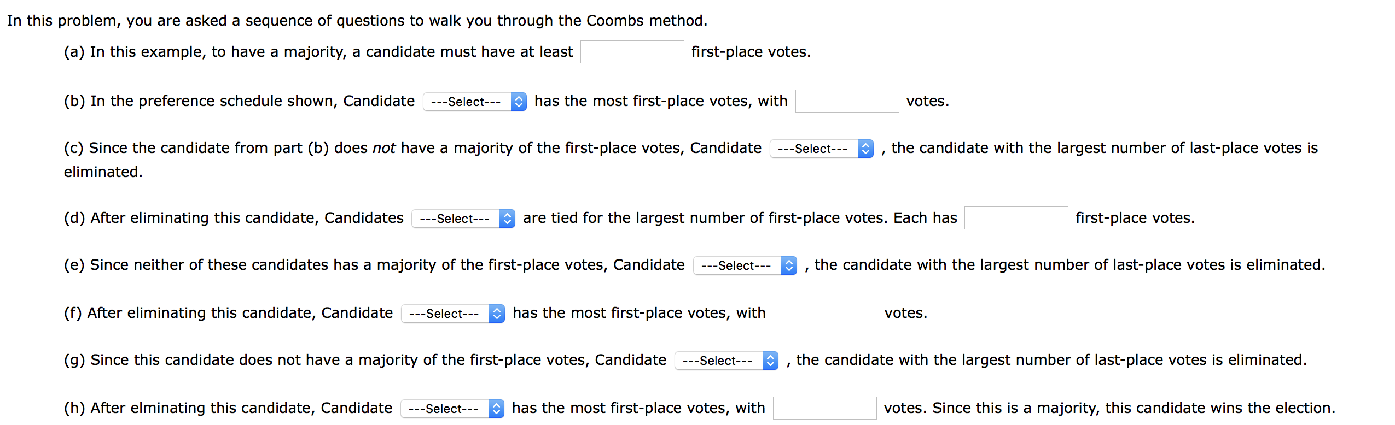Click the votes input field in part (f)
This screenshot has height=425, width=1395.
click(825, 313)
